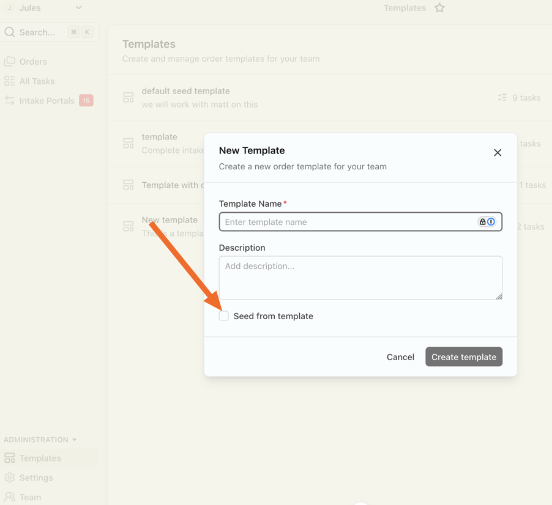The width and height of the screenshot is (552, 505).
Task: Star the Templates page as favorite
Action: point(439,8)
